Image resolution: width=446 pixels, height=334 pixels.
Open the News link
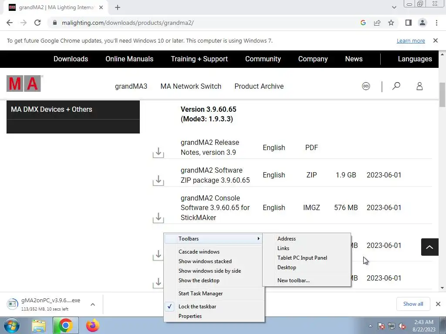[x=354, y=59]
